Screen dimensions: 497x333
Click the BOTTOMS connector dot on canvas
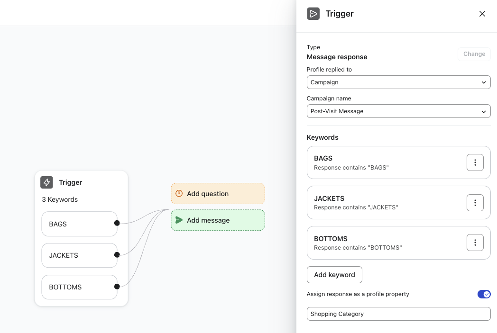[117, 287]
